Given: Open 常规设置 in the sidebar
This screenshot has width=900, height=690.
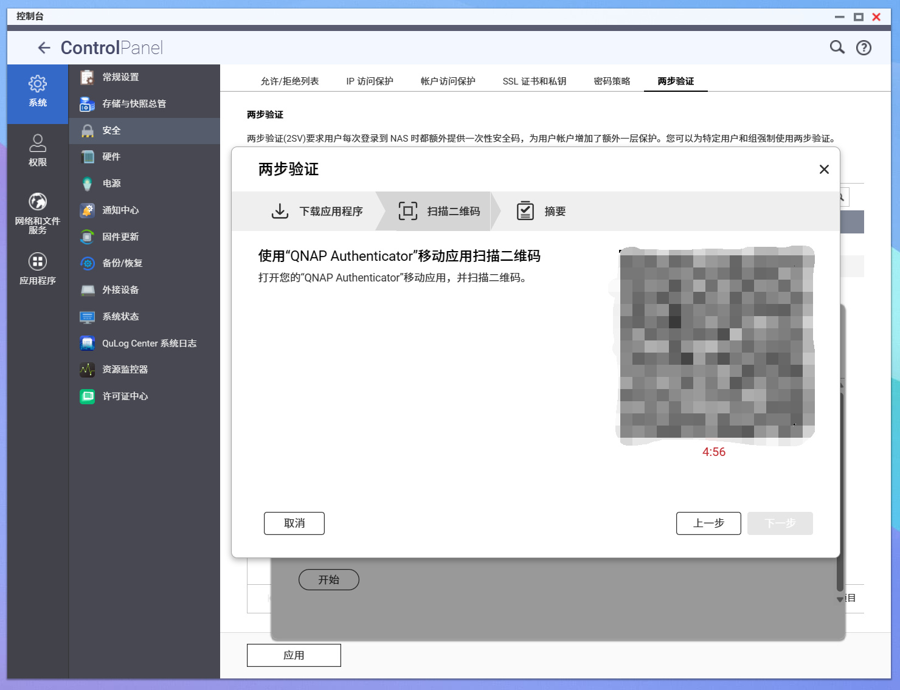Looking at the screenshot, I should click(144, 77).
